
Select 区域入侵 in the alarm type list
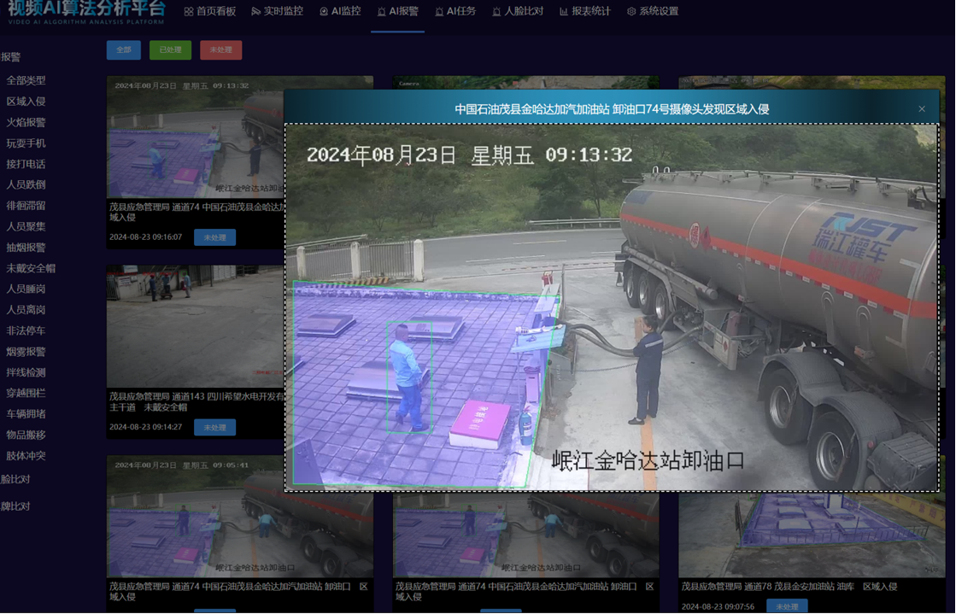(26, 102)
